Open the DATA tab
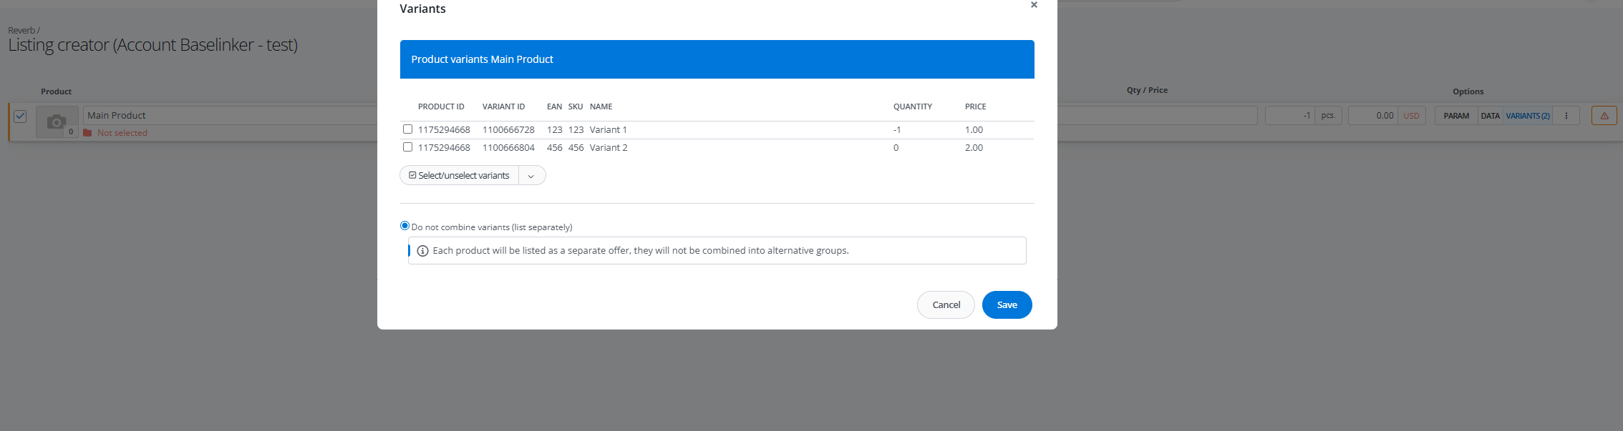This screenshot has height=431, width=1623. click(x=1490, y=116)
